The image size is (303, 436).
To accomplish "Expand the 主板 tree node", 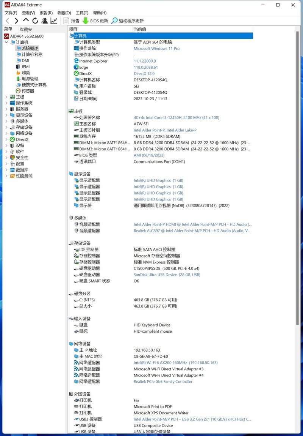I will (x=6, y=97).
